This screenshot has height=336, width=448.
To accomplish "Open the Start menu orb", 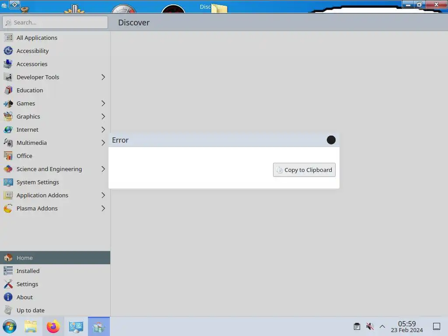I will (x=10, y=326).
